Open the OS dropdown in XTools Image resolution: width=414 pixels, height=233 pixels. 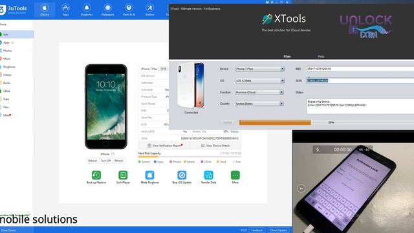(259, 80)
